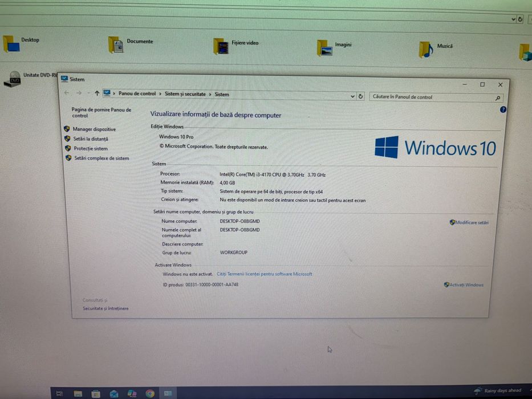Go to Pagina de pornire Panou de control
This screenshot has width=532, height=399.
101,113
